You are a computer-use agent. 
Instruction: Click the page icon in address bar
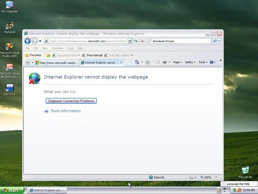(x=47, y=41)
